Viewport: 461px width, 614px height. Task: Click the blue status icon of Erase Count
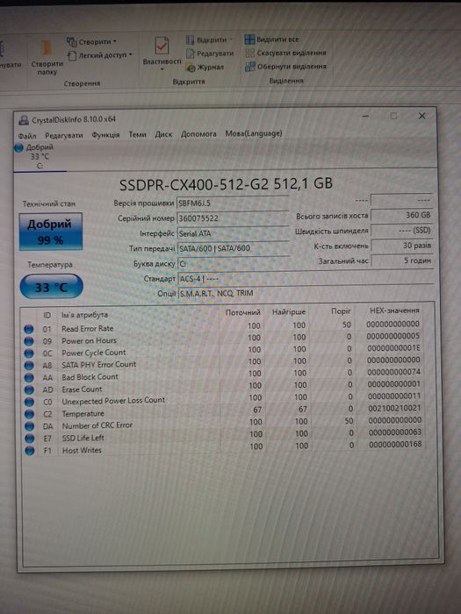(29, 389)
